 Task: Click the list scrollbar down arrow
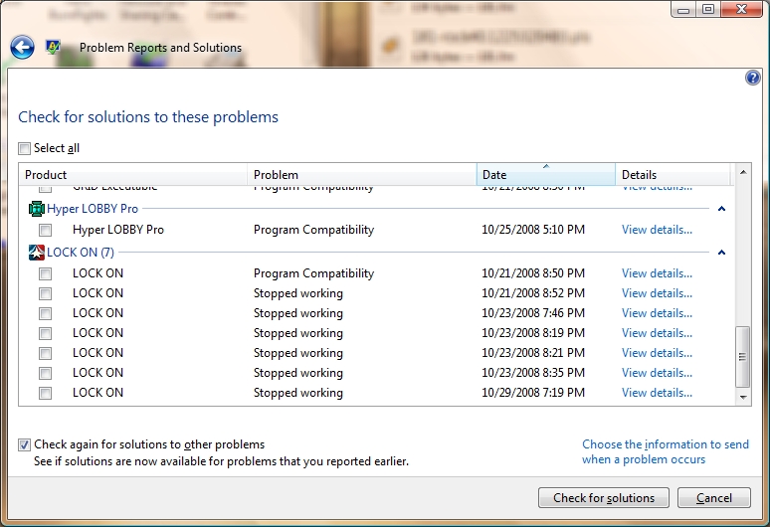coord(743,398)
